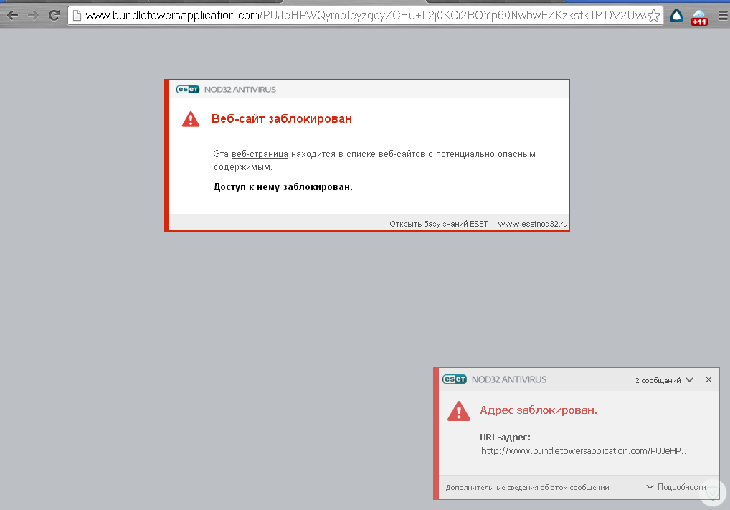The width and height of the screenshot is (730, 510).
Task: Close the ESET notification popup
Action: pos(708,379)
